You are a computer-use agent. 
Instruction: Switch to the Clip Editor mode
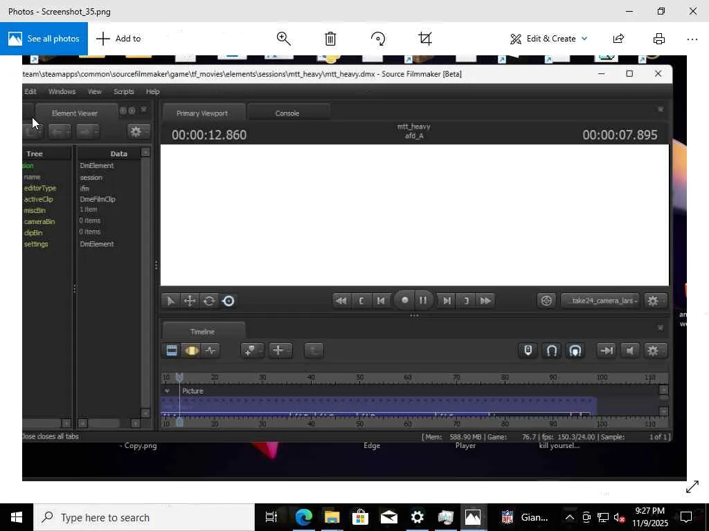point(172,351)
